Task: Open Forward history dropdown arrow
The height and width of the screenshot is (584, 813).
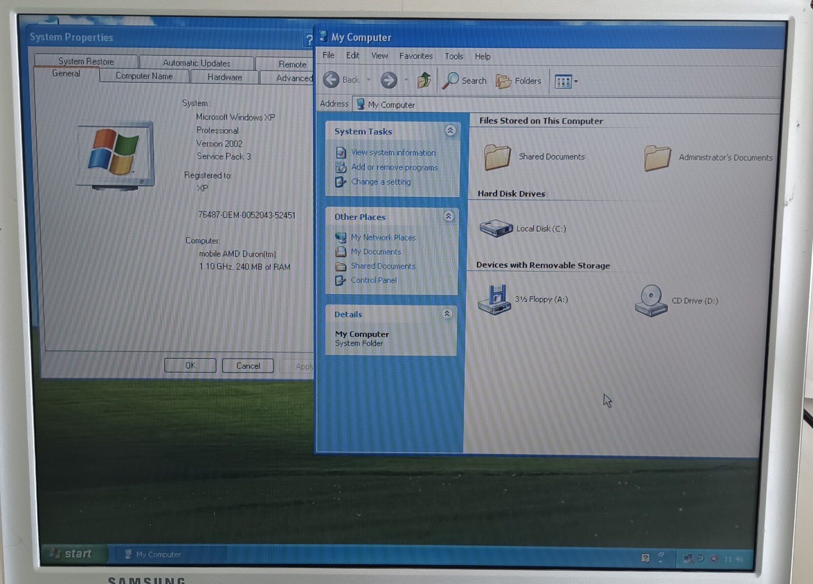Action: point(405,80)
